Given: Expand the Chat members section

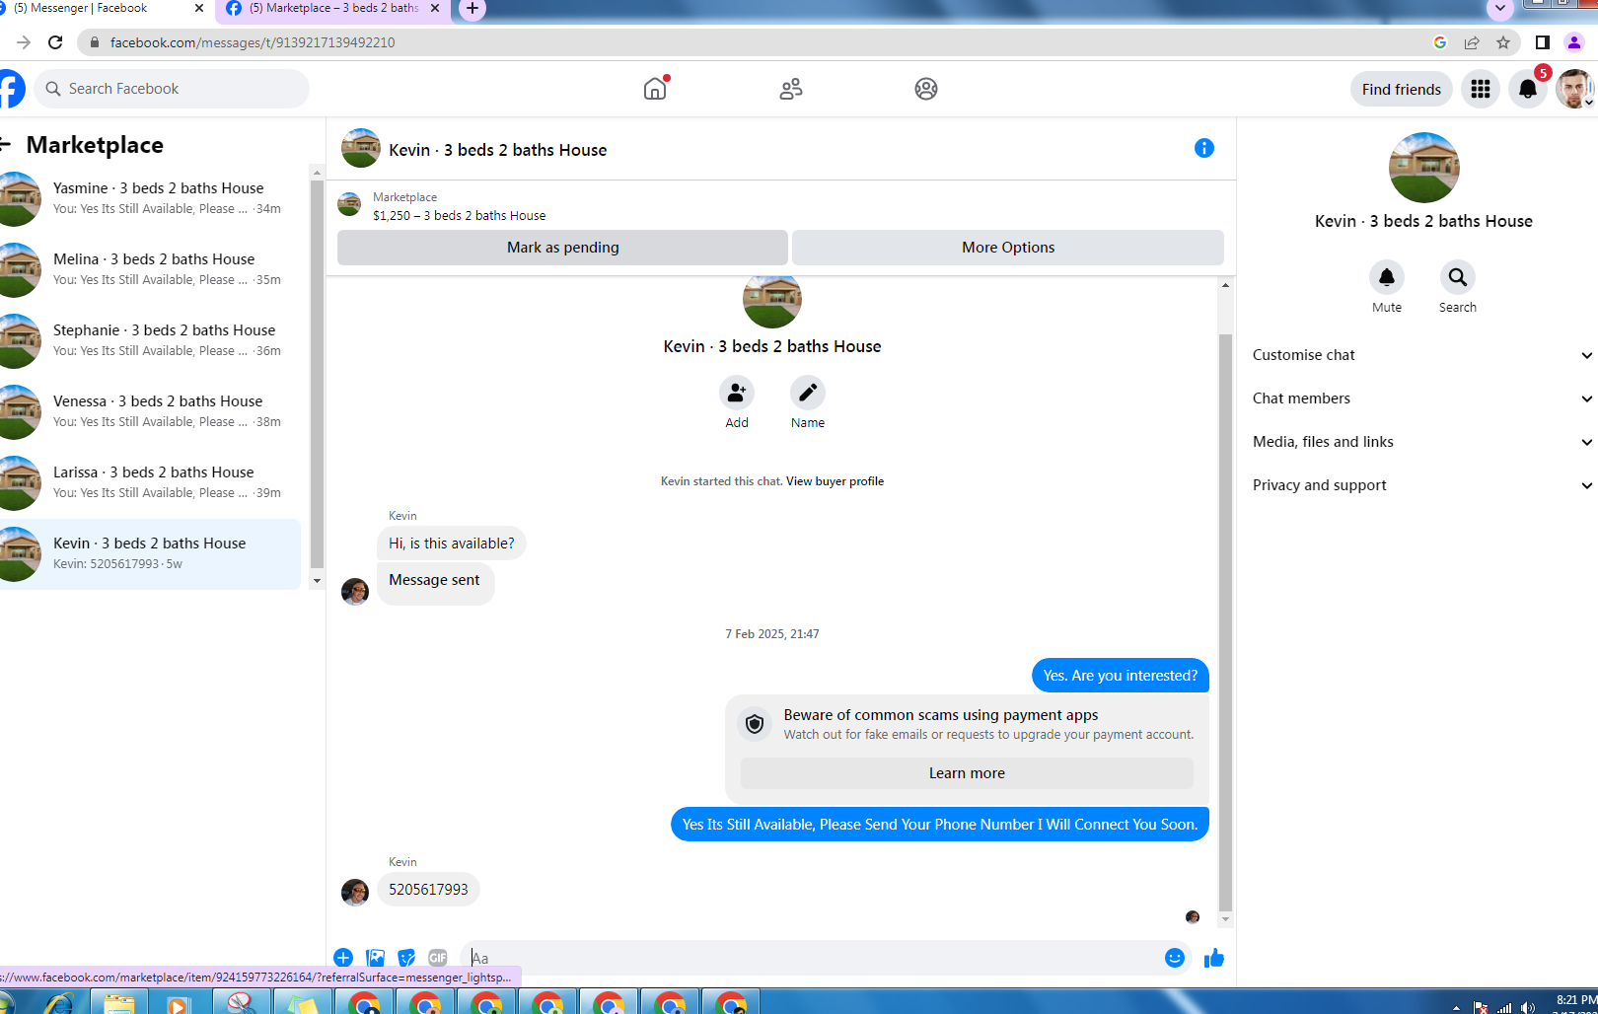Looking at the screenshot, I should 1422,398.
